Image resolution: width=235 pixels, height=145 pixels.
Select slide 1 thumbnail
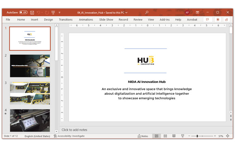(30, 39)
